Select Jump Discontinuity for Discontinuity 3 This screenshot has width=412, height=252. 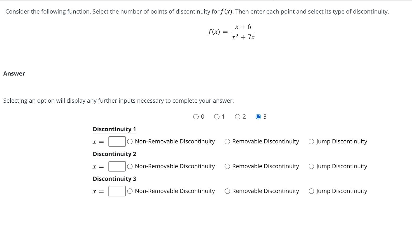coord(311,191)
